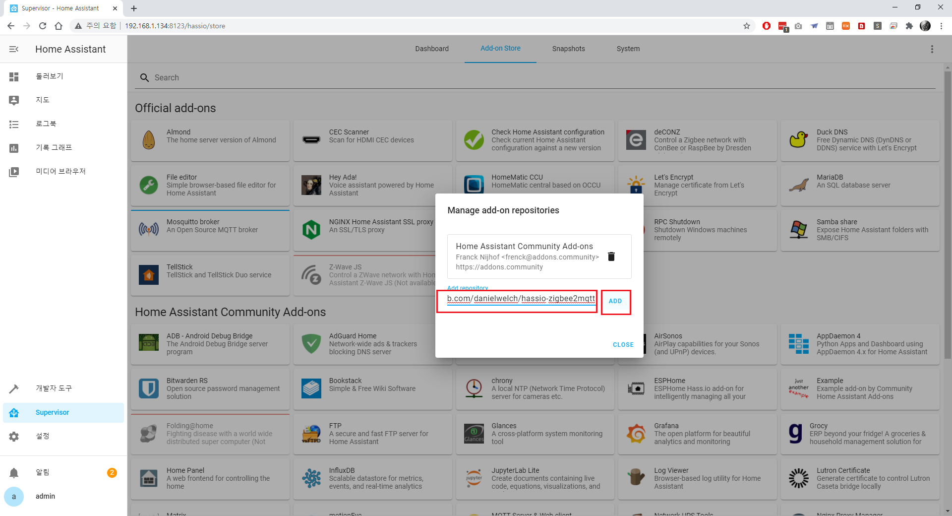Open the Home Panel add-on
952x516 pixels.
210,479
